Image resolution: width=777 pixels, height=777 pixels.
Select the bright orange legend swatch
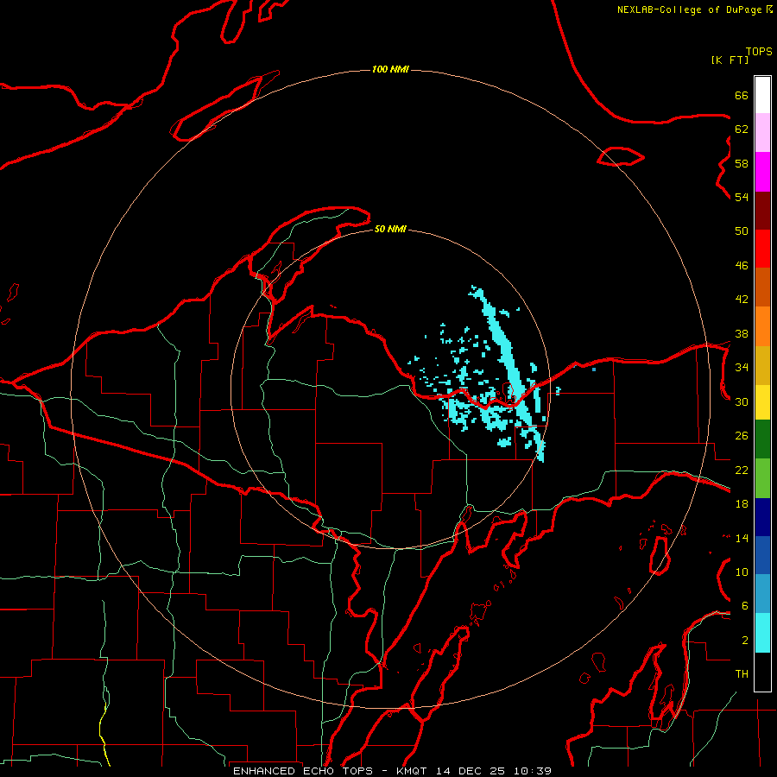click(762, 326)
